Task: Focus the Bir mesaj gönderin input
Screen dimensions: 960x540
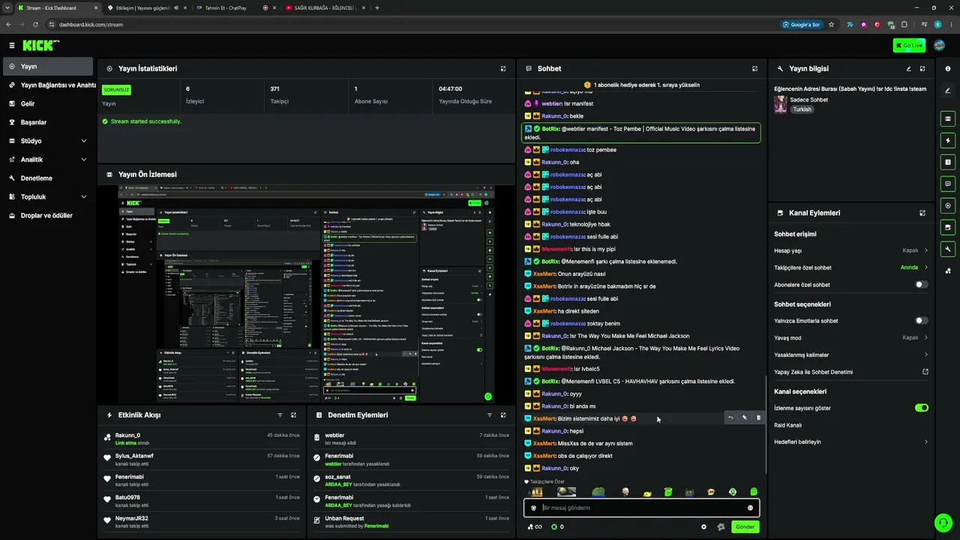Action: pyautogui.click(x=641, y=508)
